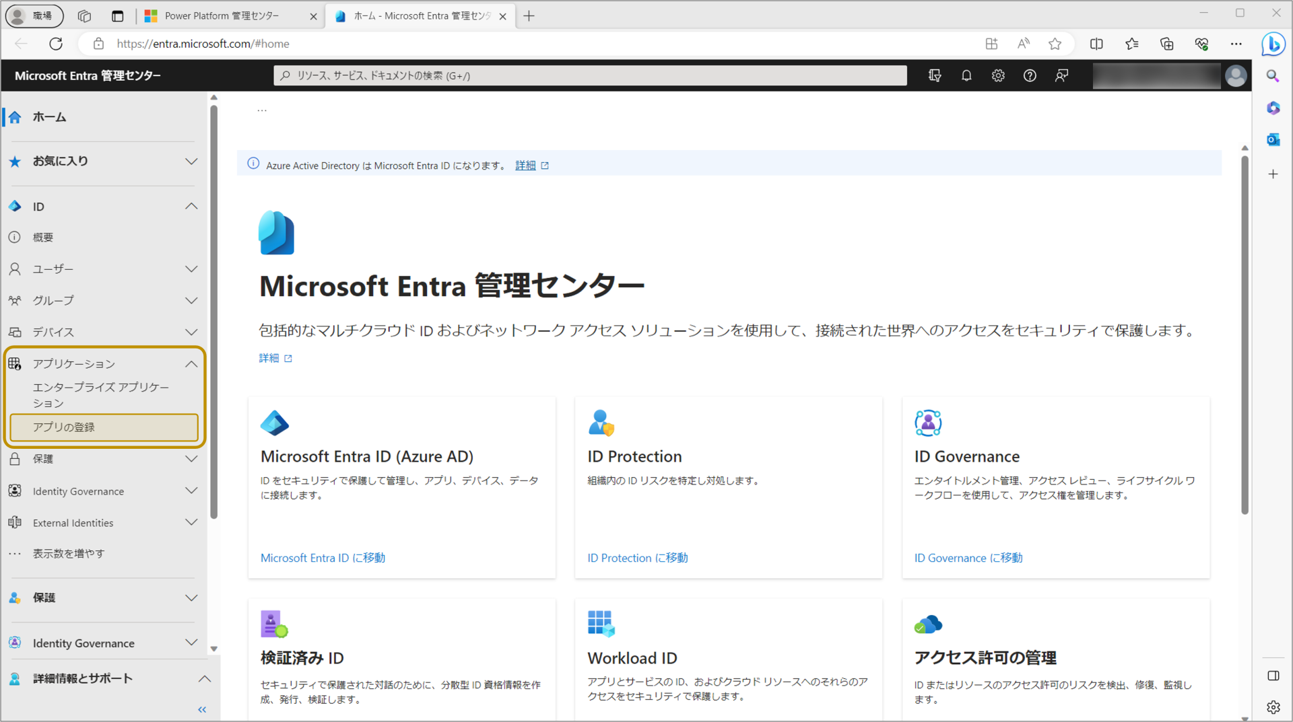1293x722 pixels.
Task: Open the feedback person icon in header
Action: tap(1061, 76)
